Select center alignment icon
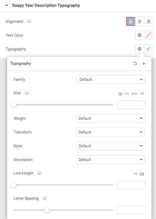Image resolution: width=156 pixels, height=219 pixels. pos(140,22)
